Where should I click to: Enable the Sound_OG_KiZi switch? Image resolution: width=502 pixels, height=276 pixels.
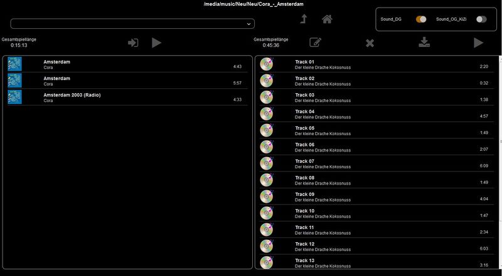coord(481,19)
